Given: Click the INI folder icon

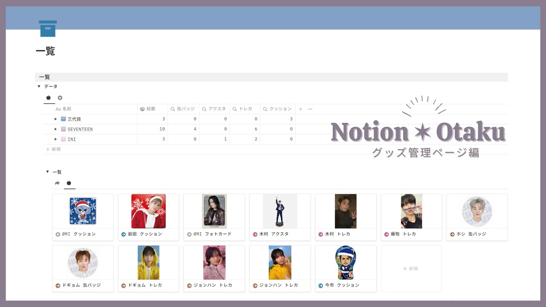Looking at the screenshot, I should click(63, 139).
